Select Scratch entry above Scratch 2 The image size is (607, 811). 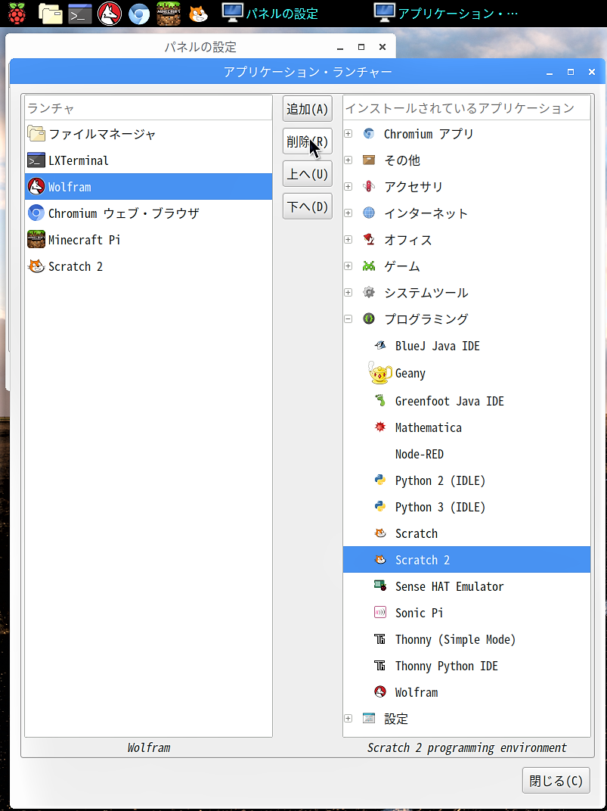[x=466, y=534]
